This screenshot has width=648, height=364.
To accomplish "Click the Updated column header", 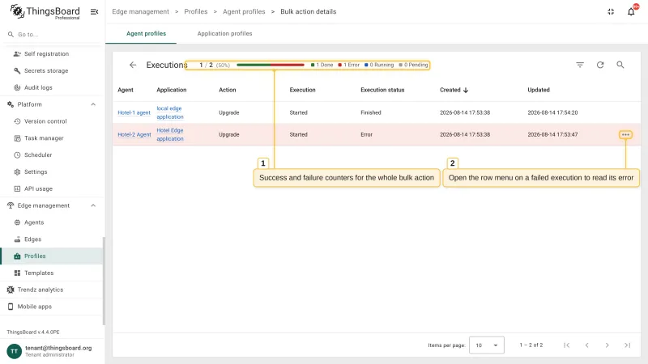I will (x=539, y=90).
